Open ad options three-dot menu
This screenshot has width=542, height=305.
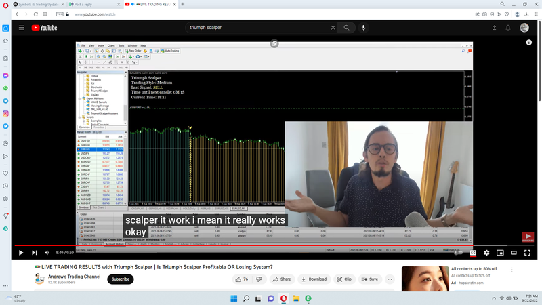tap(512, 270)
